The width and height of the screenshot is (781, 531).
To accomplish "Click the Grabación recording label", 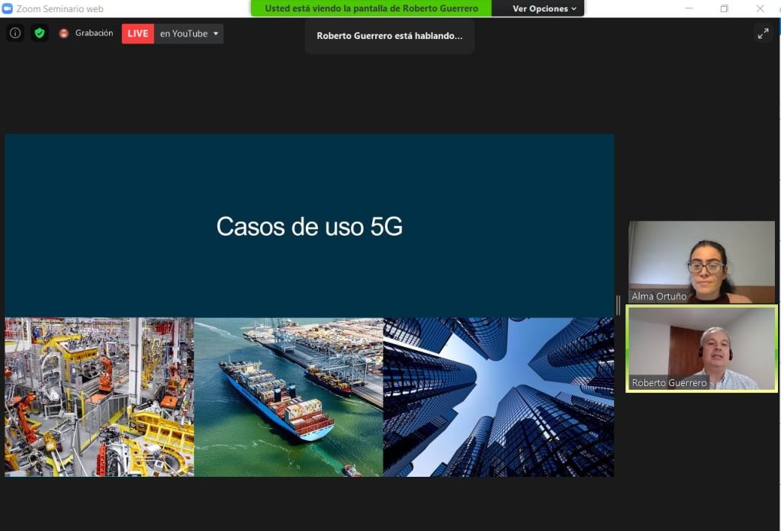I will pyautogui.click(x=94, y=34).
